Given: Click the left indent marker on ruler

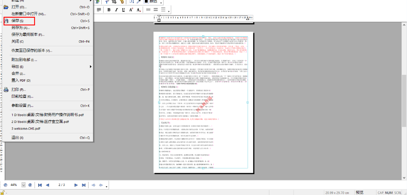Looking at the screenshot, I should coord(159,18).
